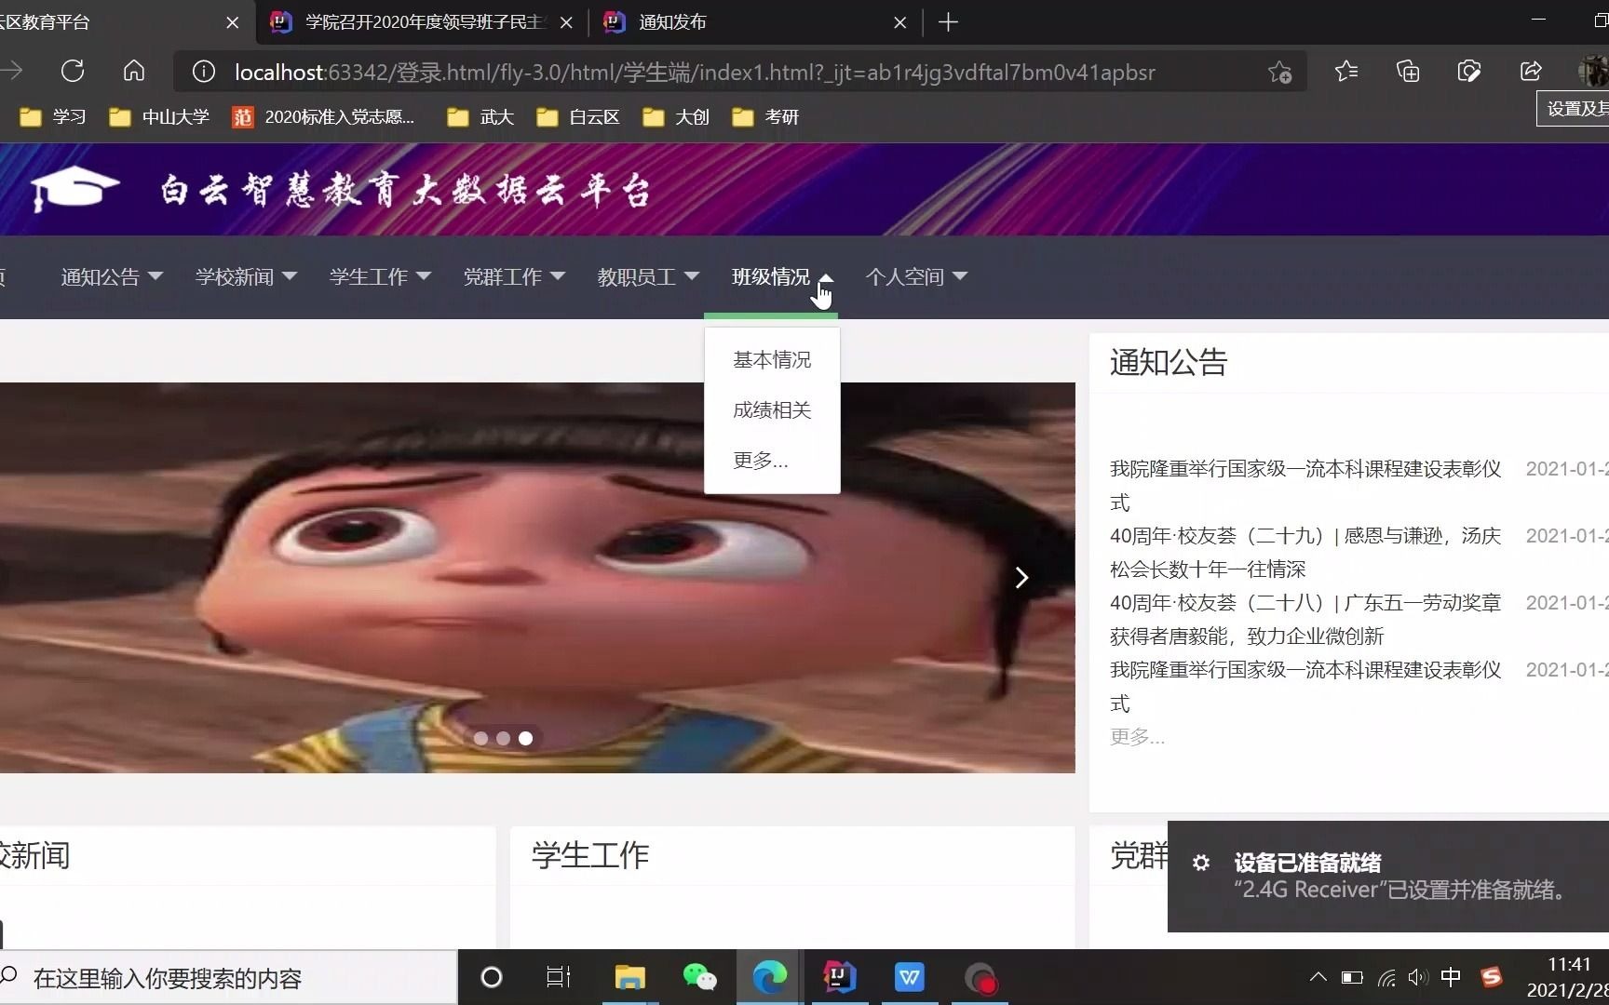Open Microsoft Edge taskbar icon

[x=769, y=977]
